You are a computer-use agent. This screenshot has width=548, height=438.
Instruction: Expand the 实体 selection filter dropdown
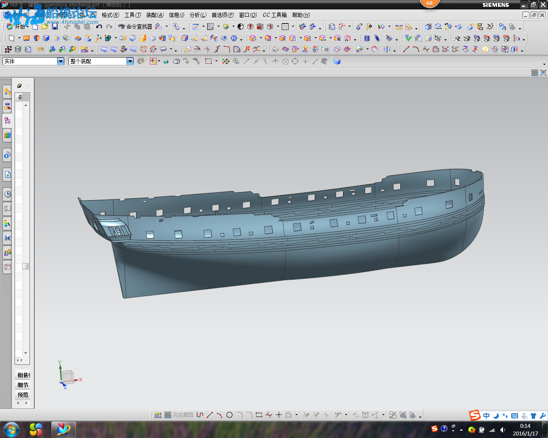(x=61, y=61)
